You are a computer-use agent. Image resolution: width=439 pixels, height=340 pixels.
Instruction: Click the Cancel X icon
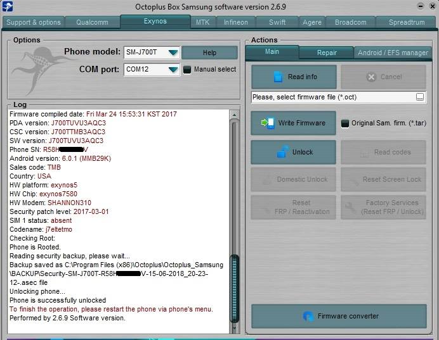371,77
